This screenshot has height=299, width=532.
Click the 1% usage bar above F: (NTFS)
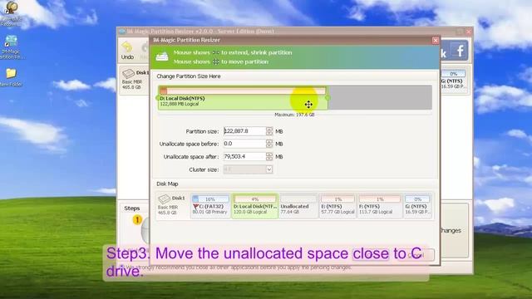380,199
